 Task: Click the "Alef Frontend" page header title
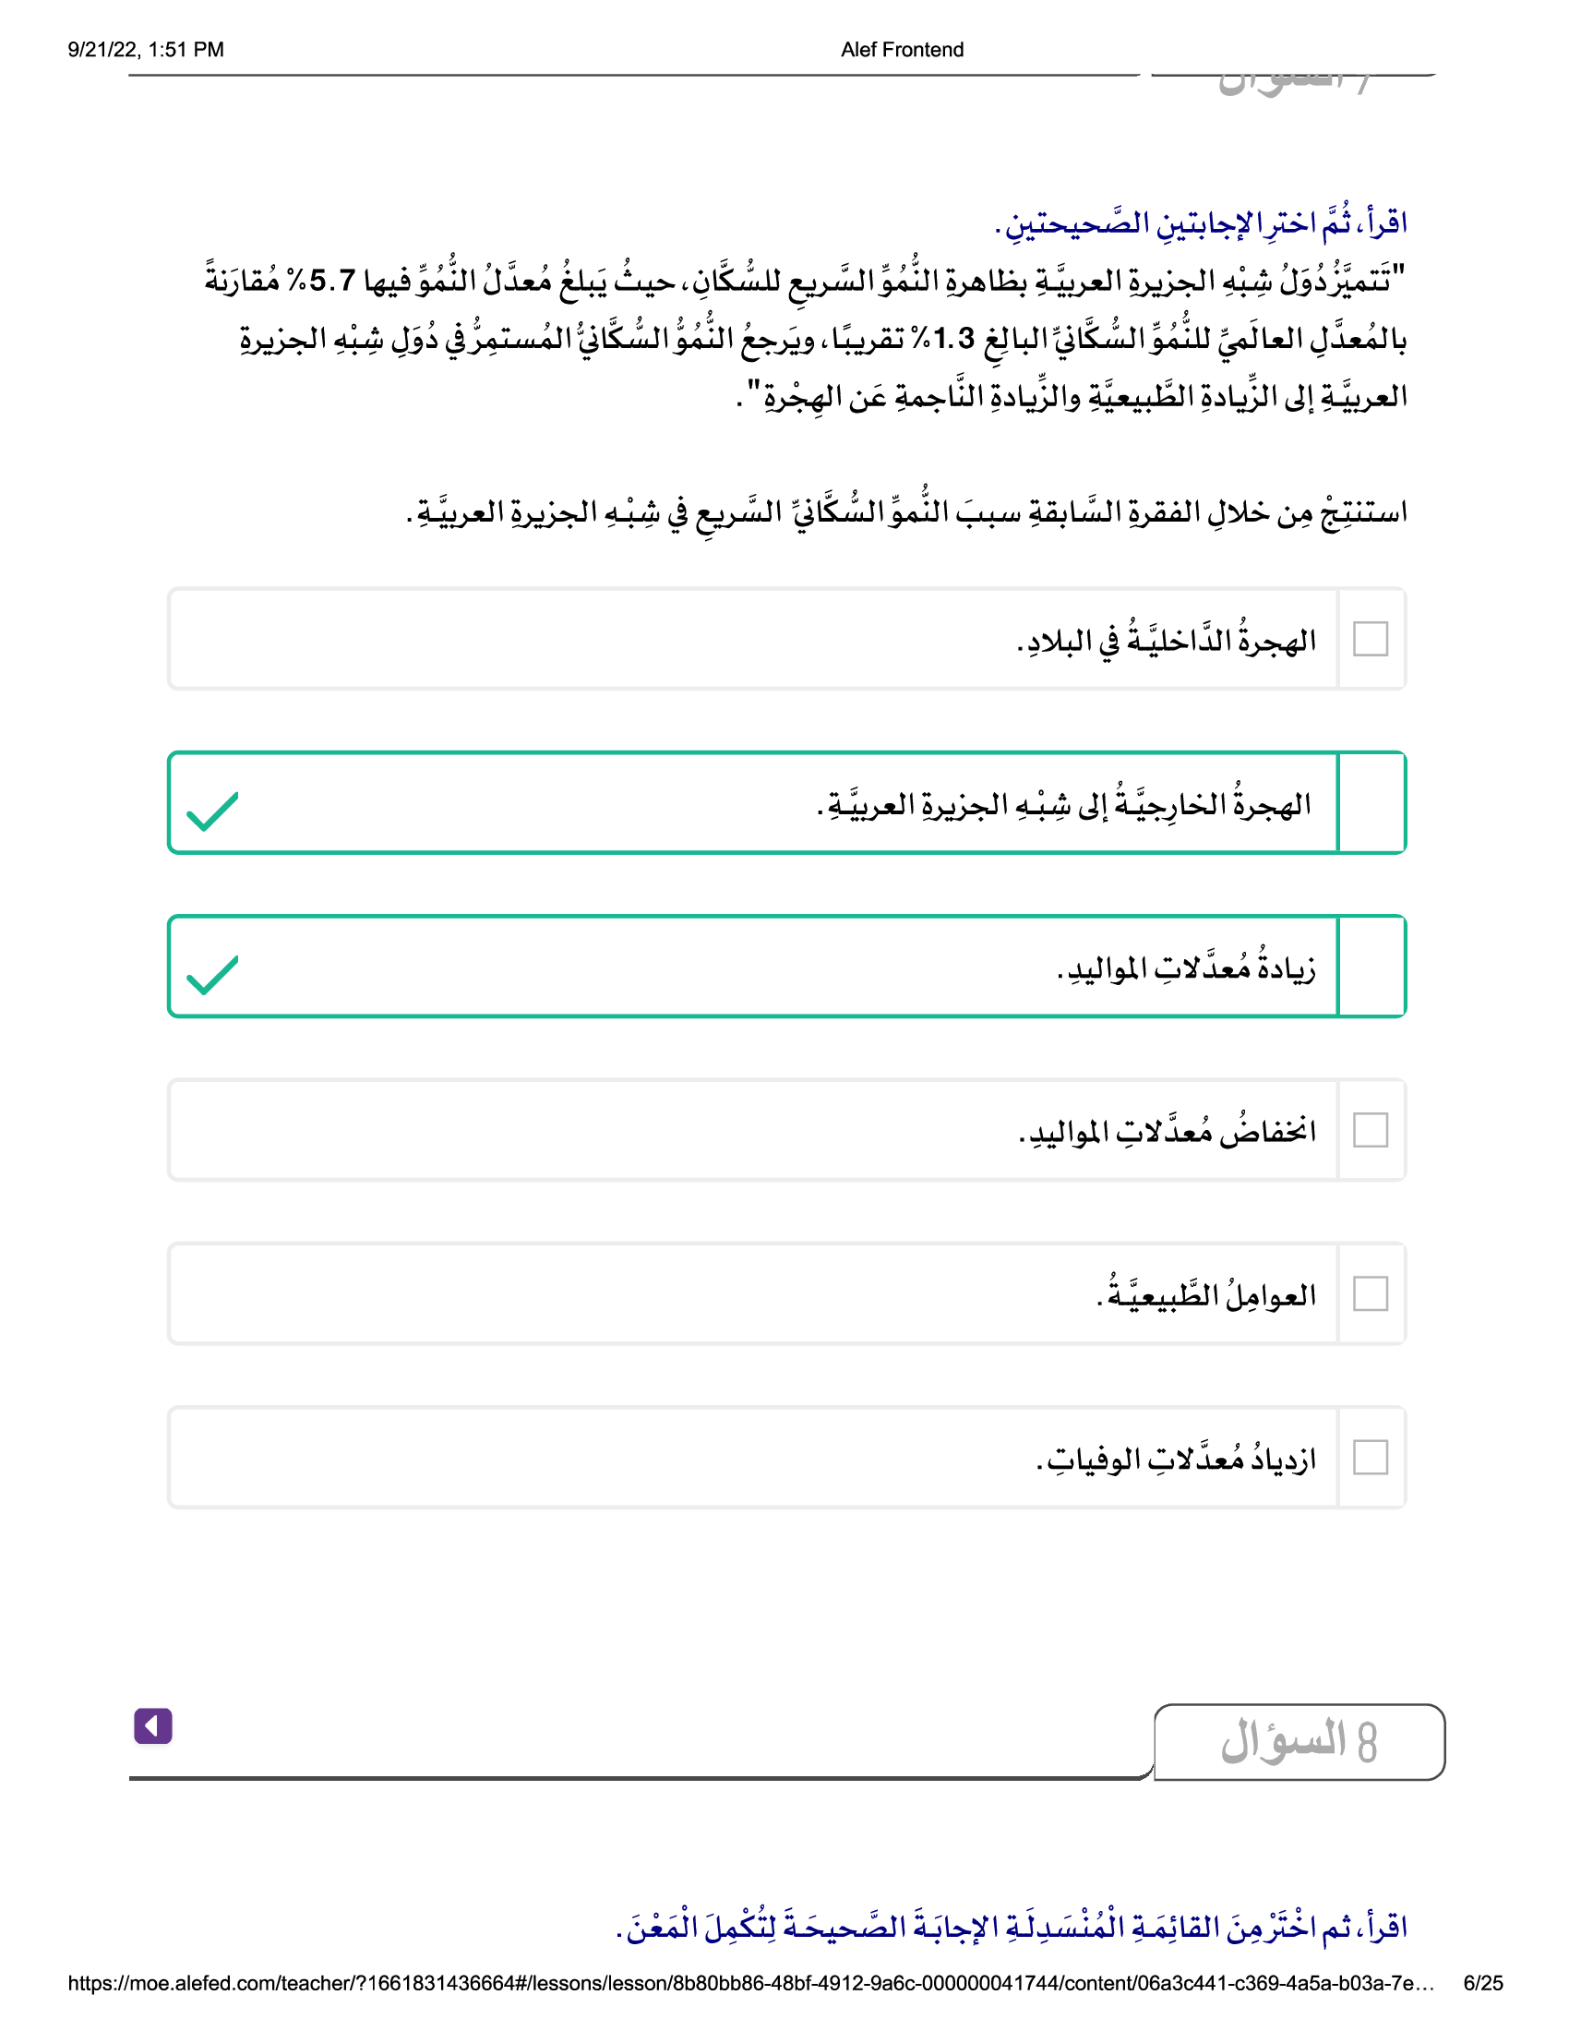(x=902, y=50)
